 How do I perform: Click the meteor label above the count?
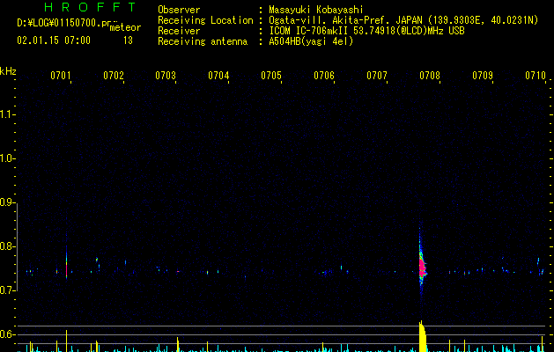pyautogui.click(x=125, y=27)
